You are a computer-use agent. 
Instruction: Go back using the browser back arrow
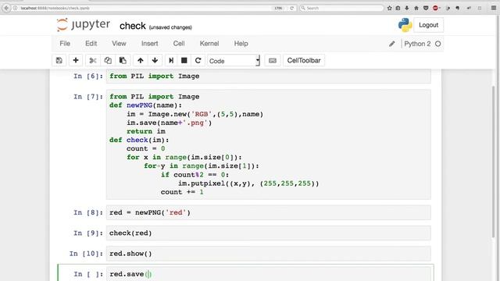[6, 8]
